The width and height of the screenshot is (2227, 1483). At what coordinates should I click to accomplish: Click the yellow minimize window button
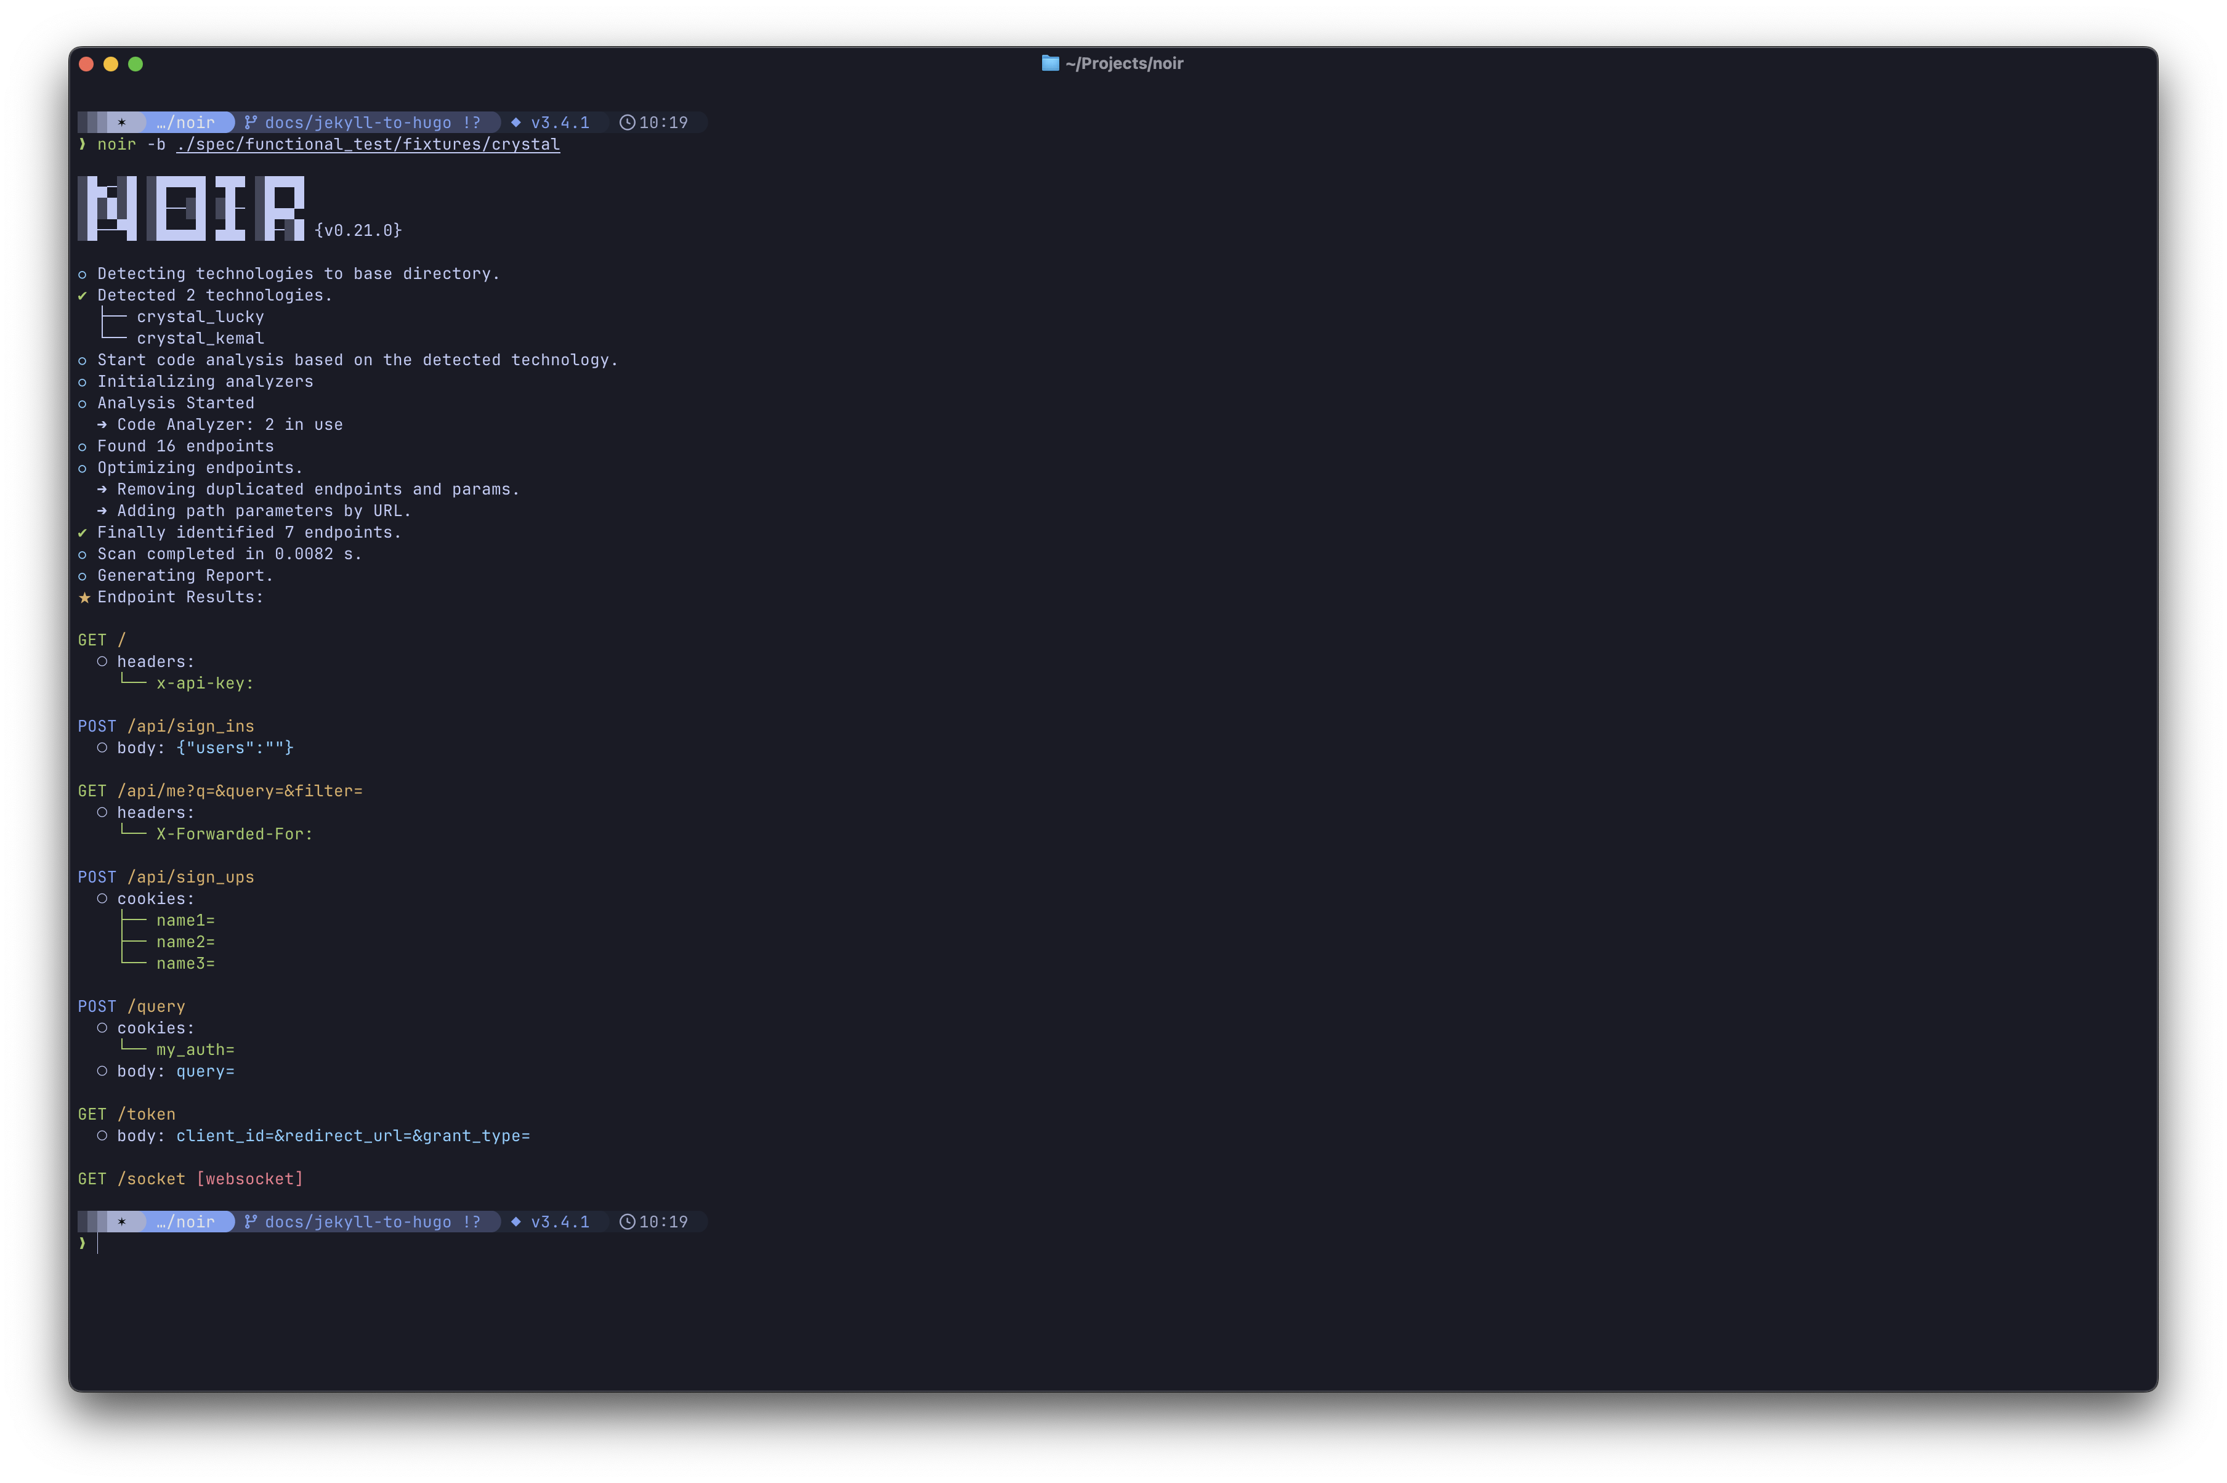111,63
